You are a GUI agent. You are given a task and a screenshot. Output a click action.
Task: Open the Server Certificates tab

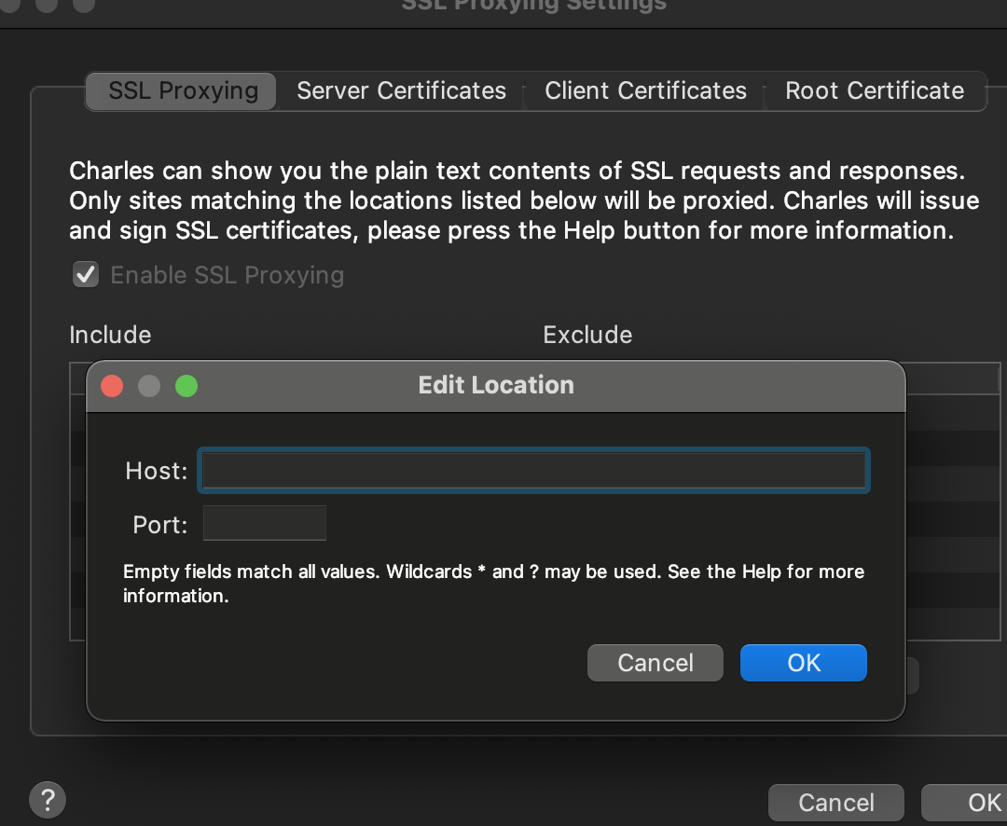401,91
